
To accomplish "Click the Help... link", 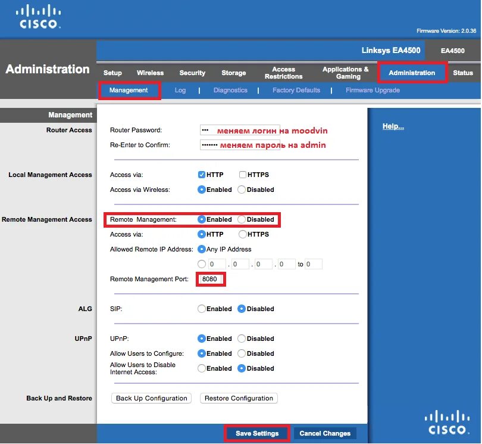I will pos(393,126).
